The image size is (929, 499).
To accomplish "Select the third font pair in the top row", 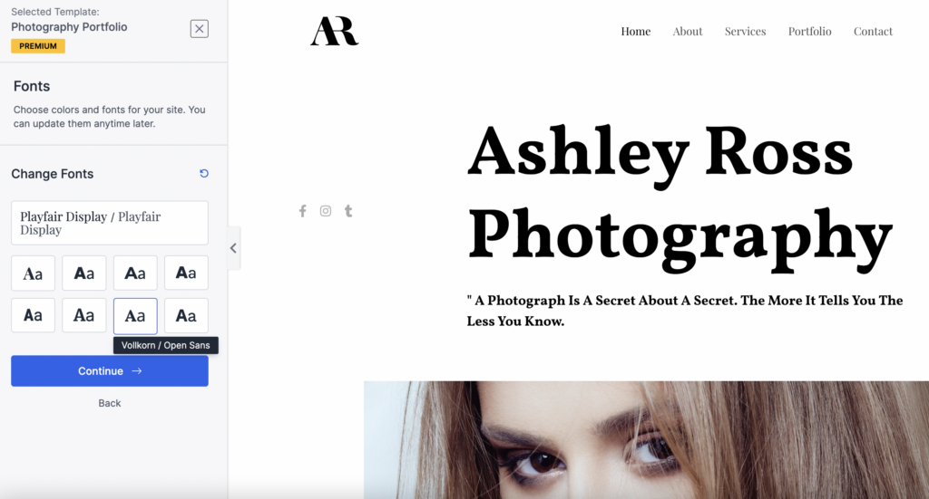I will (x=135, y=273).
